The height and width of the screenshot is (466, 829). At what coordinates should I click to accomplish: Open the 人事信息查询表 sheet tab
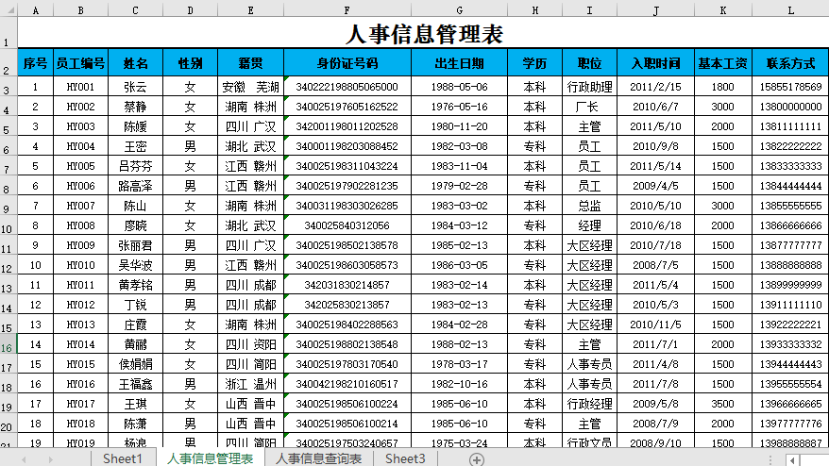[x=318, y=458]
